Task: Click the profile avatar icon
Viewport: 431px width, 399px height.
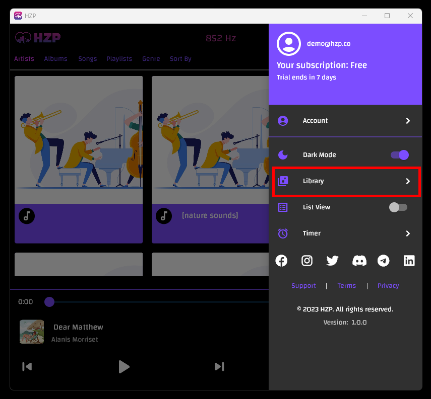Action: [x=289, y=44]
